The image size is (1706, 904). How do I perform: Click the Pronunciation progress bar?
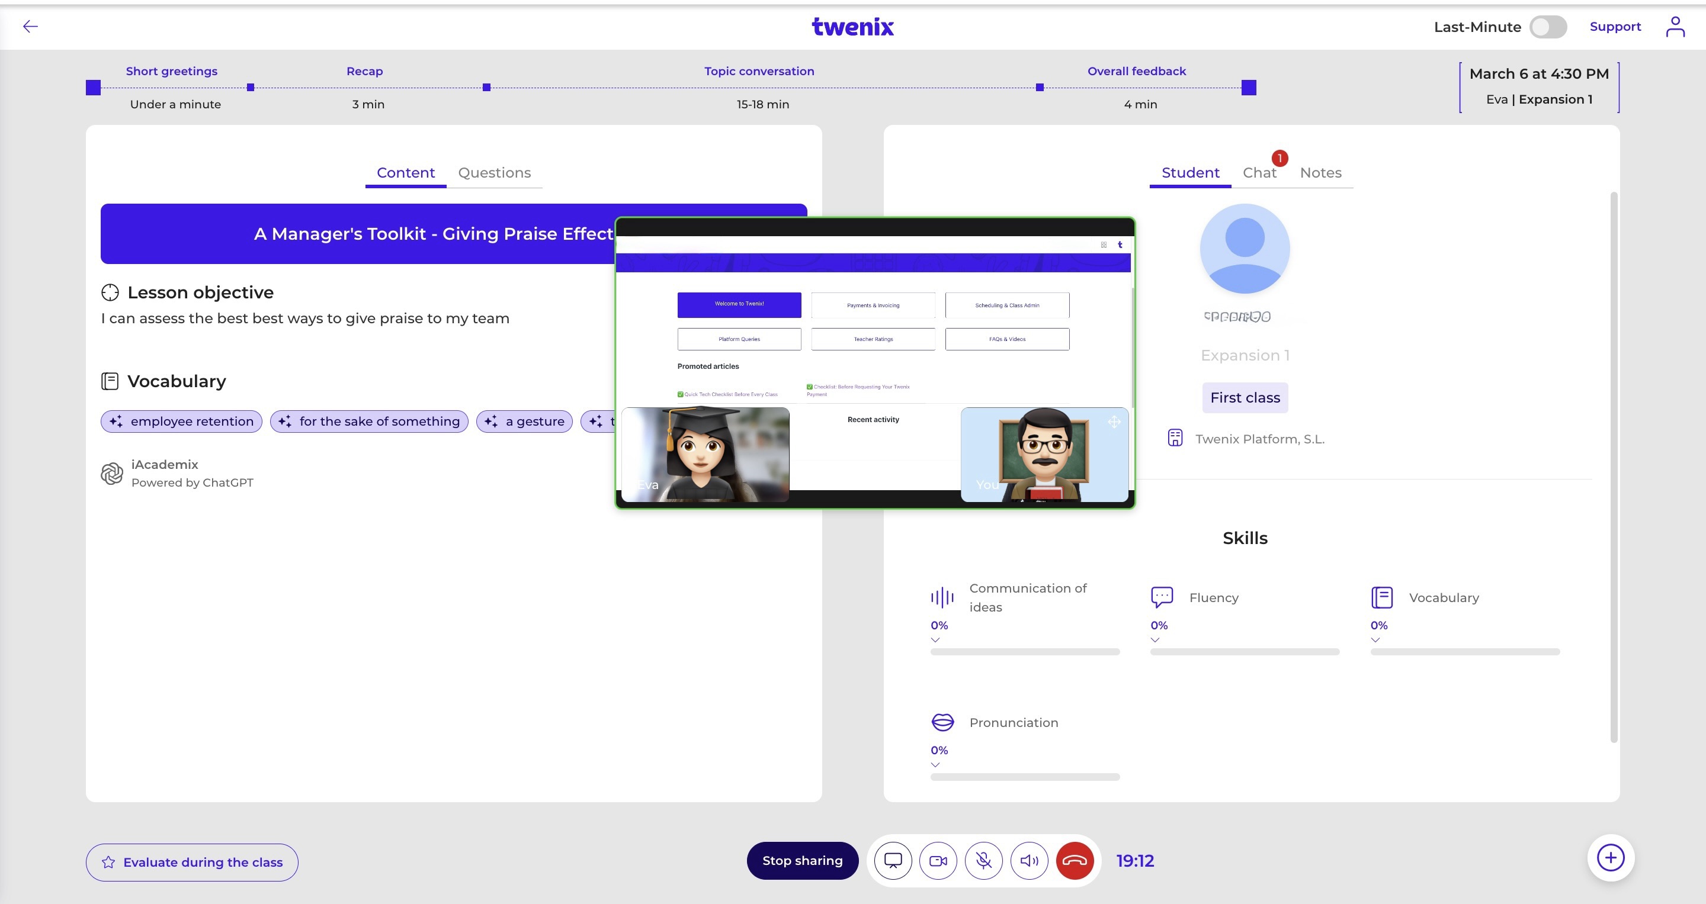(x=1025, y=777)
